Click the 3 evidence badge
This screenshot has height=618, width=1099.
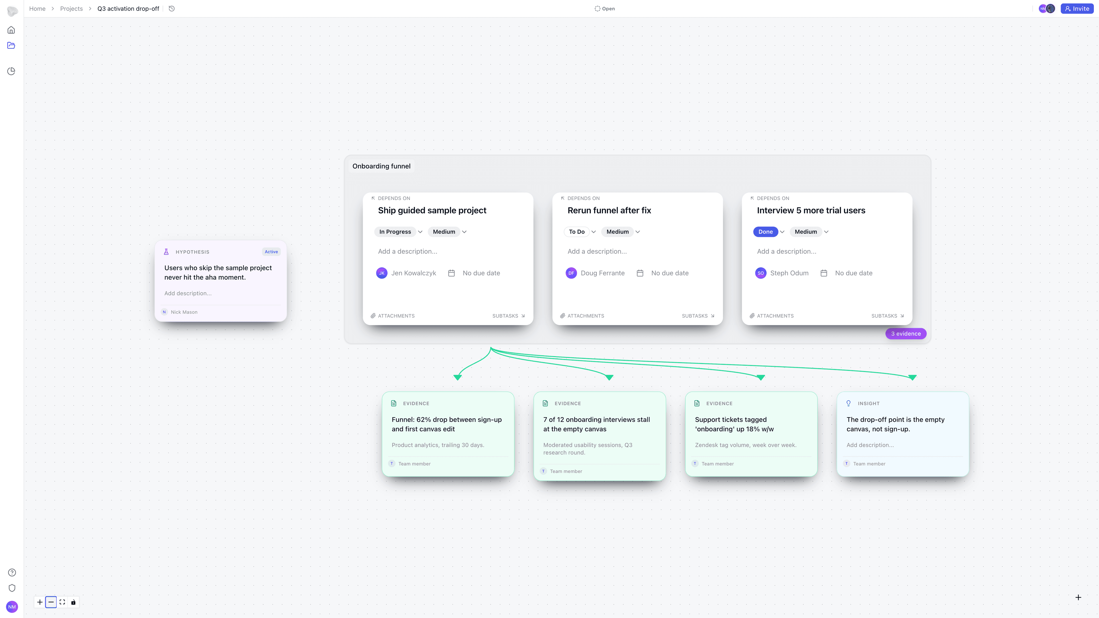[x=906, y=334]
